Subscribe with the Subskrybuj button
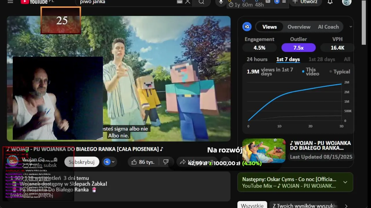The image size is (371, 208). pyautogui.click(x=82, y=162)
